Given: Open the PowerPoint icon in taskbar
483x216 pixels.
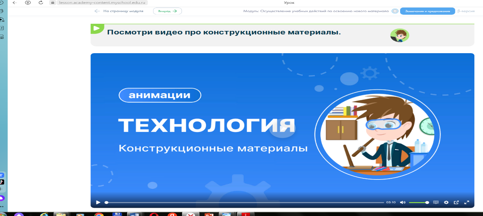Looking at the screenshot, I should pos(209,214).
